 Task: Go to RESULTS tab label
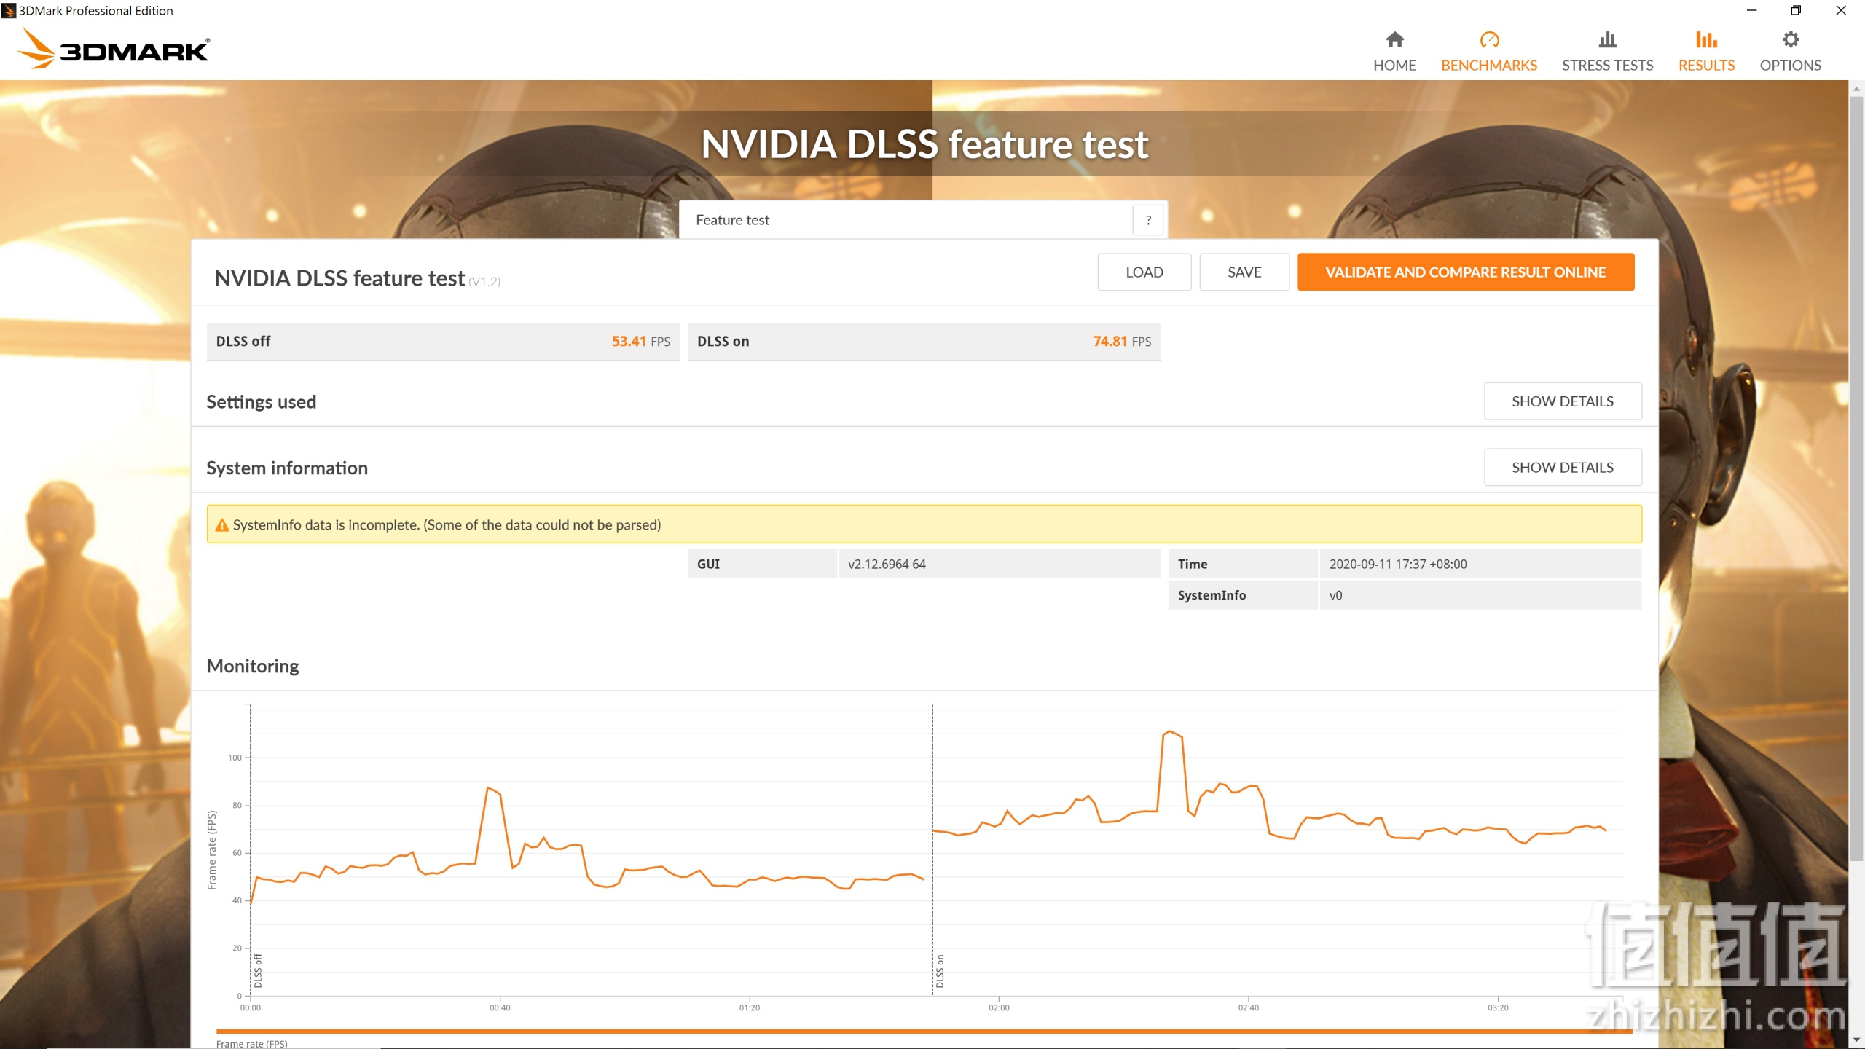tap(1706, 65)
